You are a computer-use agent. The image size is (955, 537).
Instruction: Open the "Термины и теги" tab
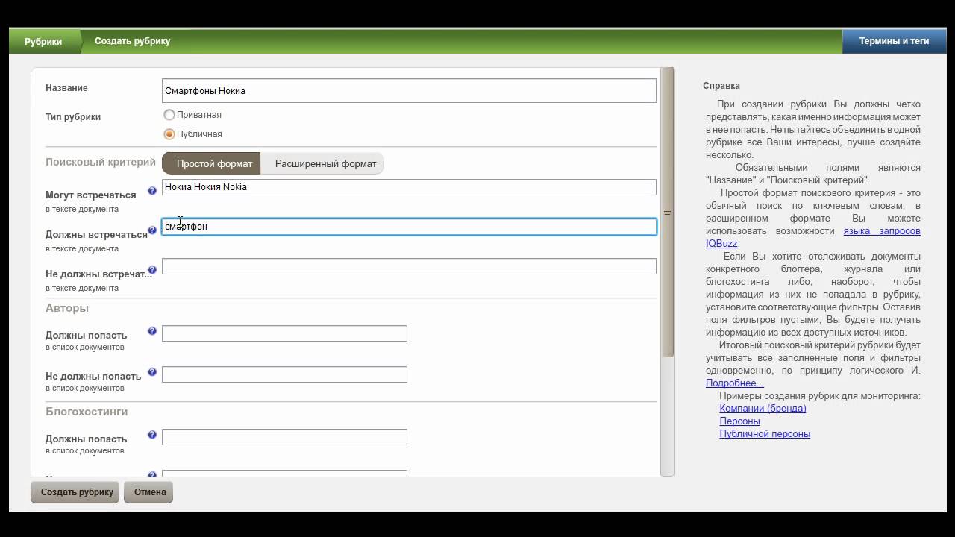[x=894, y=42]
